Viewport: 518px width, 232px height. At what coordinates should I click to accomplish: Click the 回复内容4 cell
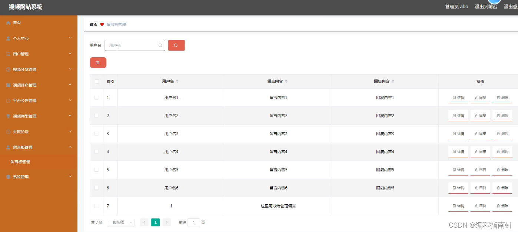click(385, 152)
